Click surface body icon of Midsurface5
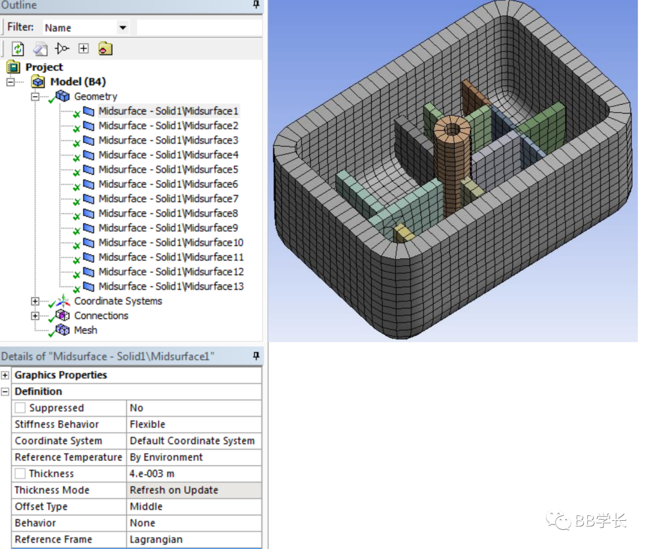Viewport: 648px width, 549px height. coord(88,169)
